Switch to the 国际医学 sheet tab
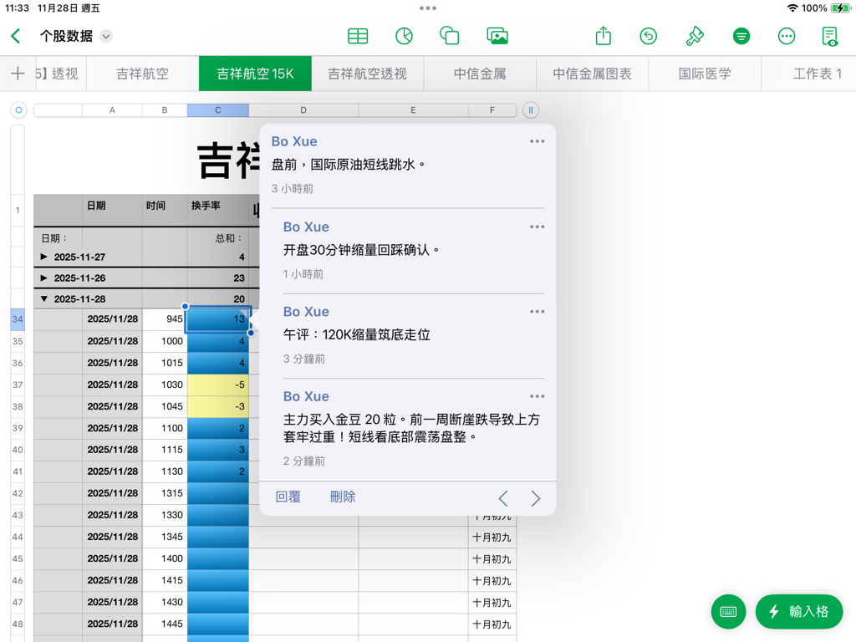This screenshot has height=642, width=856. tap(705, 74)
